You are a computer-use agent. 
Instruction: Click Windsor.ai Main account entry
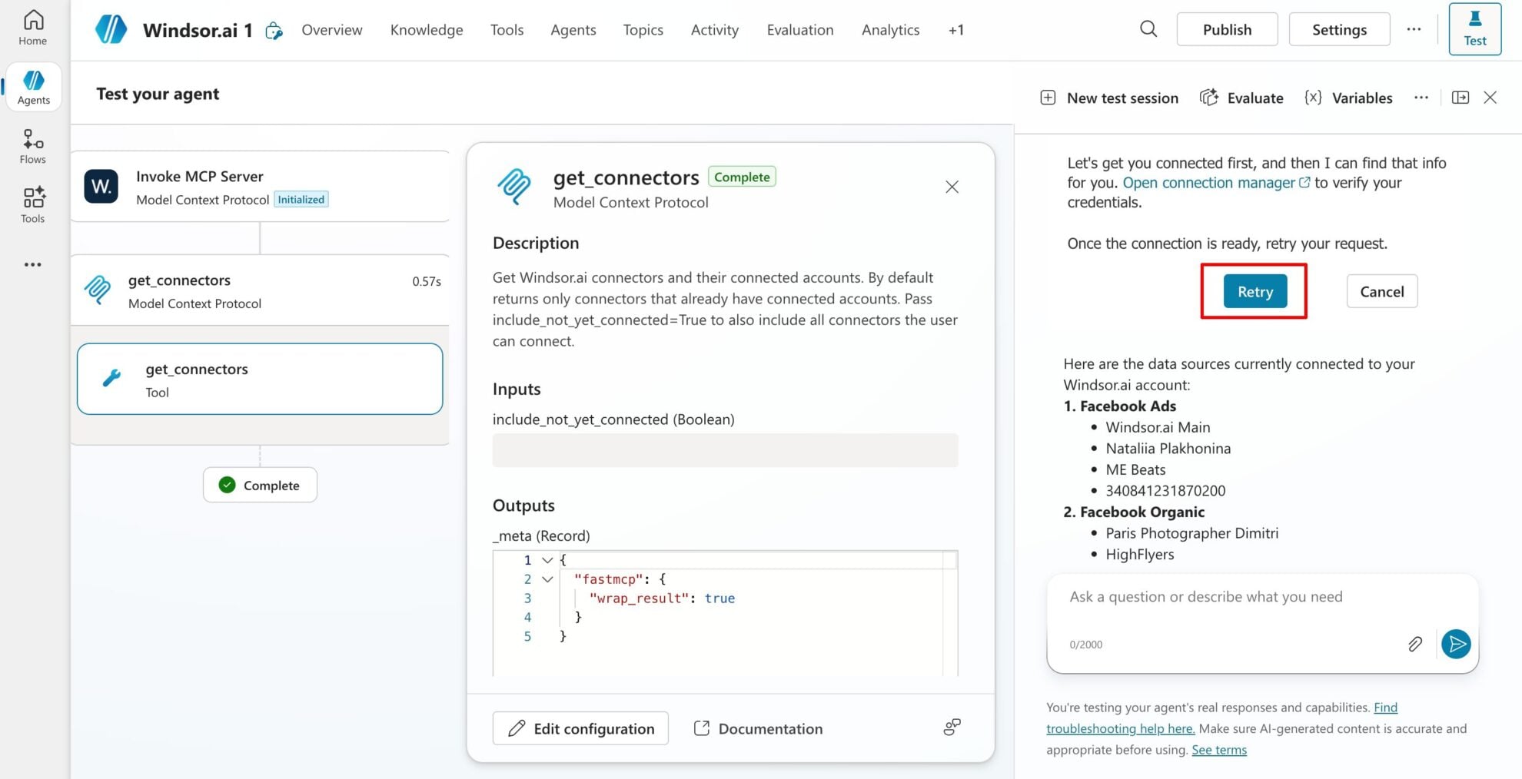point(1158,427)
